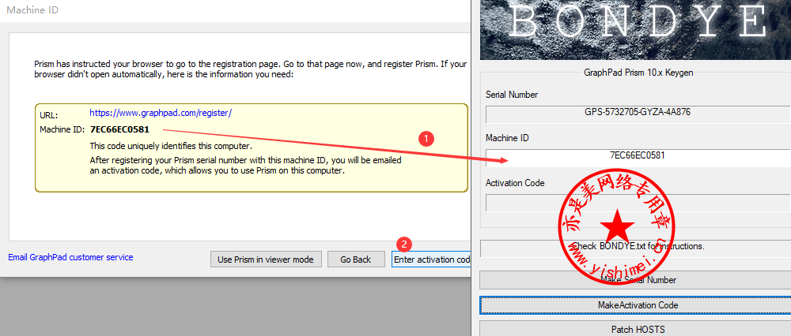The width and height of the screenshot is (791, 336).
Task: Click the empty Activation Code field
Action: [x=638, y=202]
